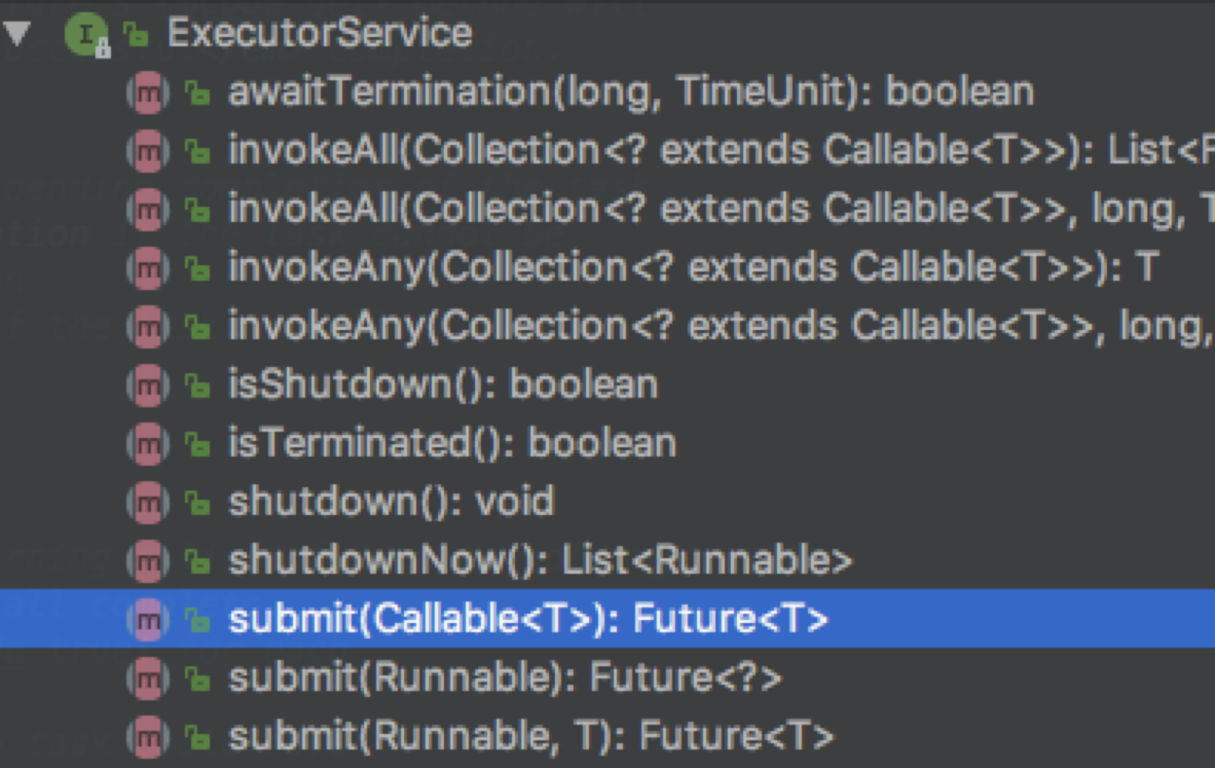1215x768 pixels.
Task: Select isShutdown(): boolean method
Action: coord(442,385)
